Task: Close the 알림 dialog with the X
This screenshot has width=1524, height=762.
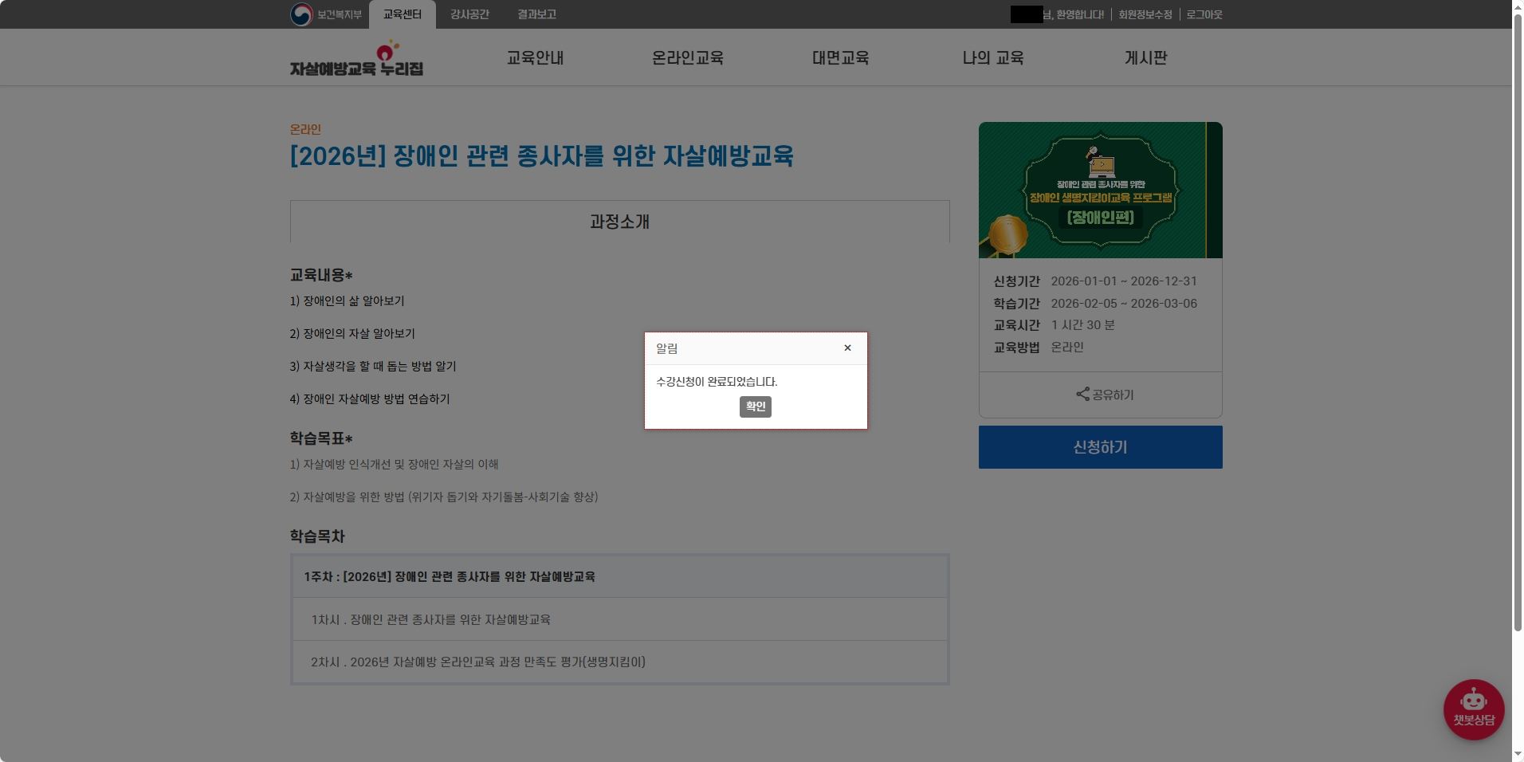Action: [x=847, y=348]
